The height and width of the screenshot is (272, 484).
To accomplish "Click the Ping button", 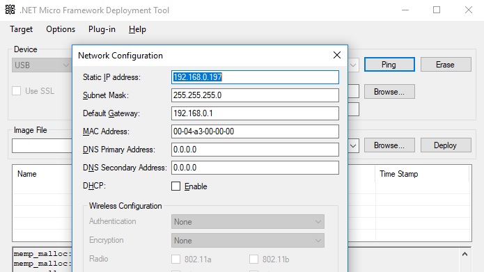I will 389,65.
